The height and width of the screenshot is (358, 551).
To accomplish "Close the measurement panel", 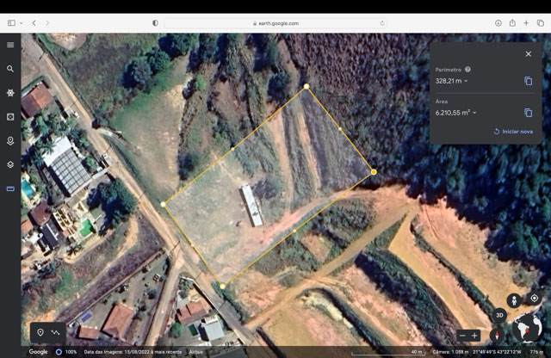I will coord(528,53).
